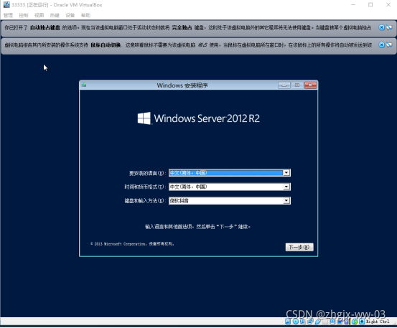Click the do-not-show-again icon on keyboard notification

[389, 27]
